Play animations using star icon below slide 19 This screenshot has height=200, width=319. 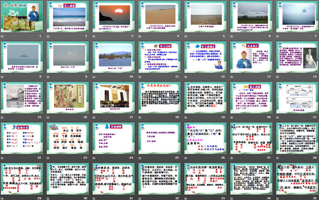tap(186, 117)
